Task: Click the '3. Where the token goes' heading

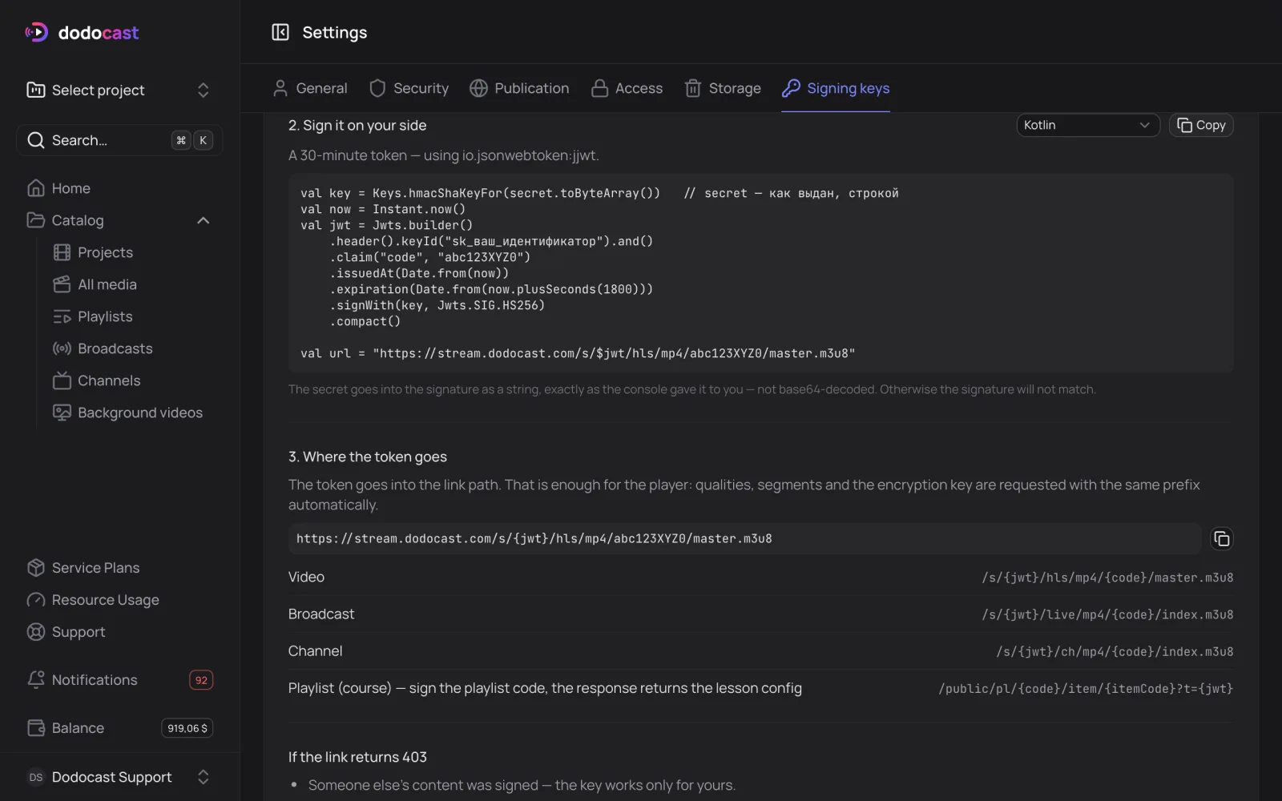Action: pos(368,457)
